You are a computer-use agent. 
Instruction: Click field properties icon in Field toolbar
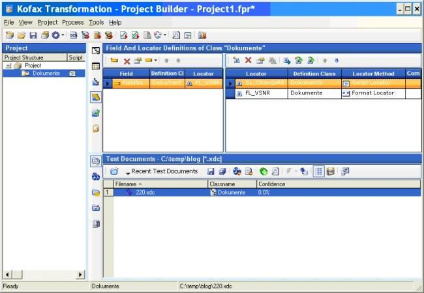click(138, 61)
